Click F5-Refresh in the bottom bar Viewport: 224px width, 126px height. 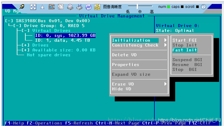79,123
